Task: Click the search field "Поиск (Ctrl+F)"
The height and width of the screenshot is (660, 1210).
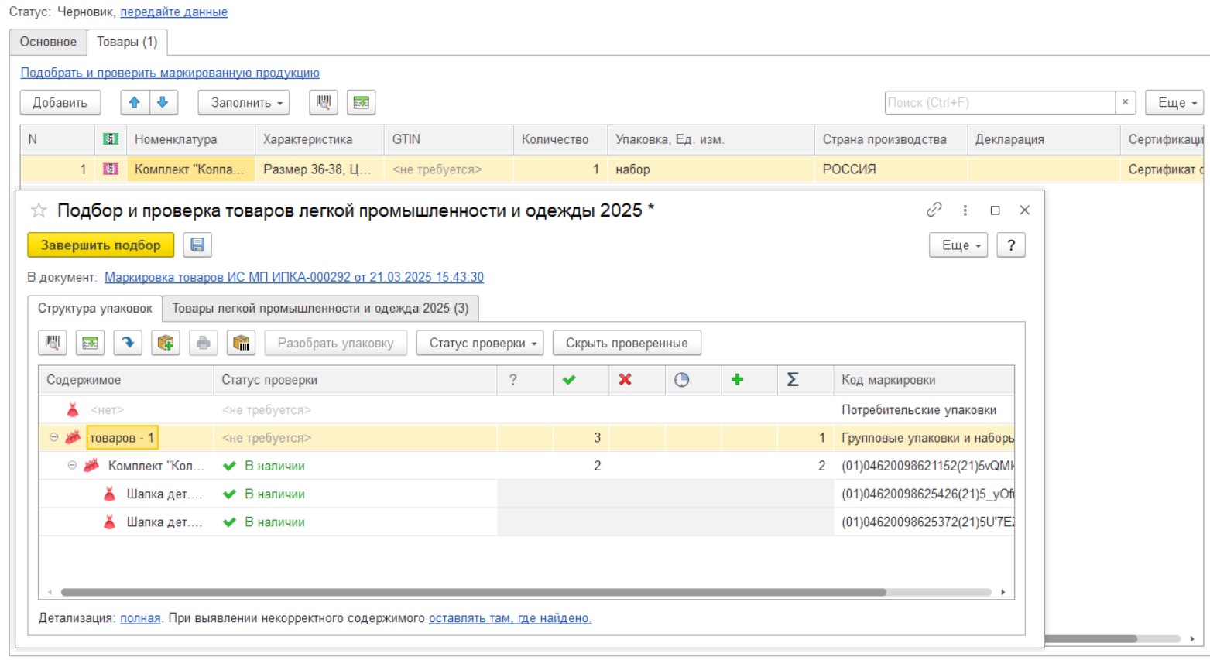Action: 999,102
